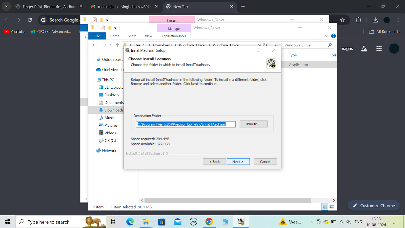Select This PC in navigation pane
Image resolution: width=405 pixels, height=228 pixels.
pos(105,80)
